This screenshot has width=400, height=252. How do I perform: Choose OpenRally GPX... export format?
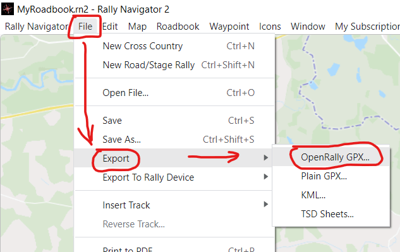pyautogui.click(x=331, y=157)
